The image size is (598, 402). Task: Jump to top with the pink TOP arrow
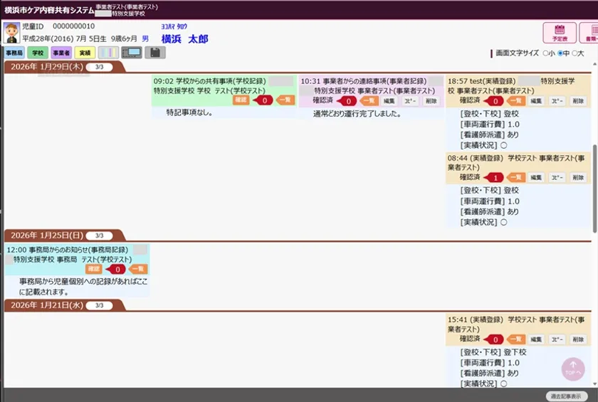tap(573, 369)
